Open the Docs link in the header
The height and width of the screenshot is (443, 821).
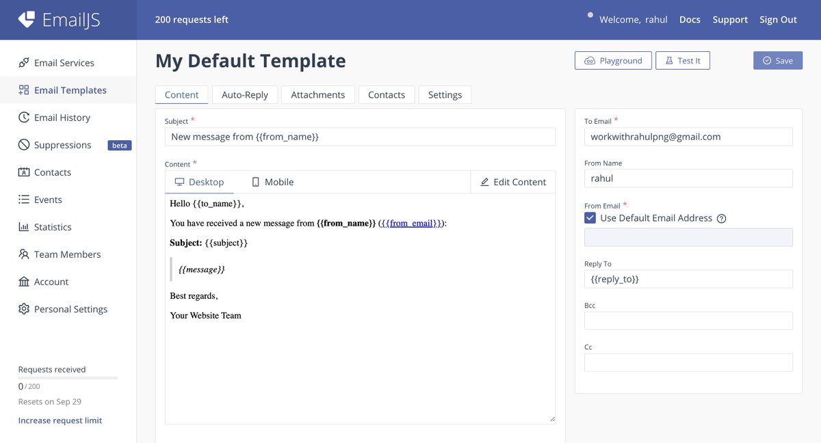pyautogui.click(x=690, y=20)
